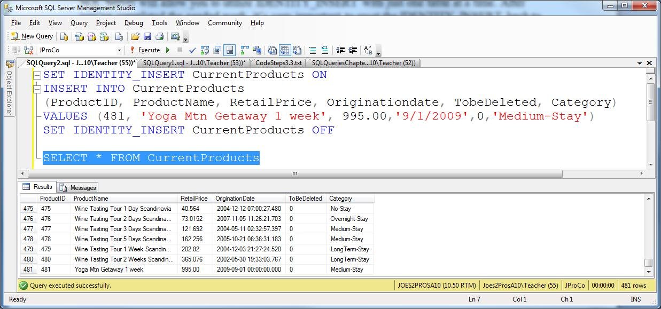This screenshot has height=309, width=661.
Task: Click the results grid scroll down arrow
Action: coord(649,271)
